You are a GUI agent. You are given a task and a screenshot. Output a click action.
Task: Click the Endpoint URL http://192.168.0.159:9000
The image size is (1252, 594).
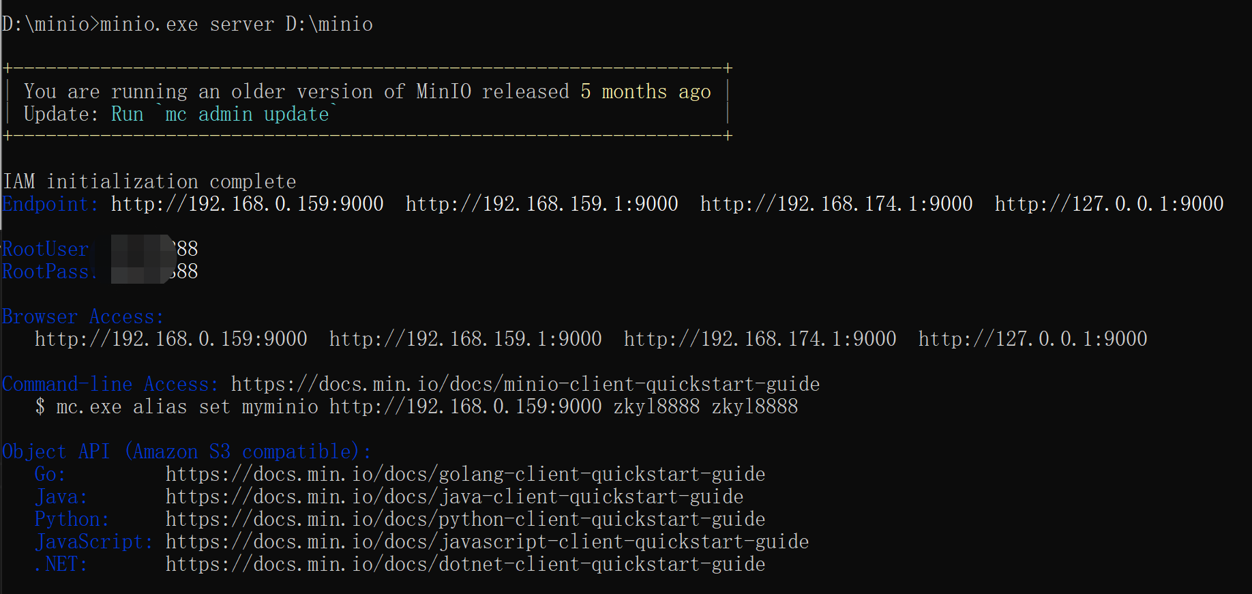[x=248, y=204]
